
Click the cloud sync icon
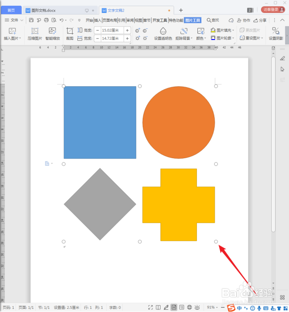(x=231, y=20)
